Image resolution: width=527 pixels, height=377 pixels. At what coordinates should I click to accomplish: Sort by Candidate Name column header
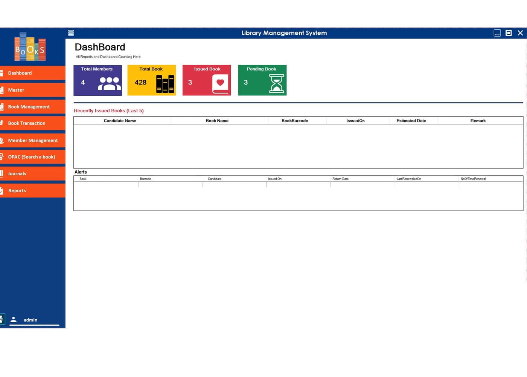point(120,121)
